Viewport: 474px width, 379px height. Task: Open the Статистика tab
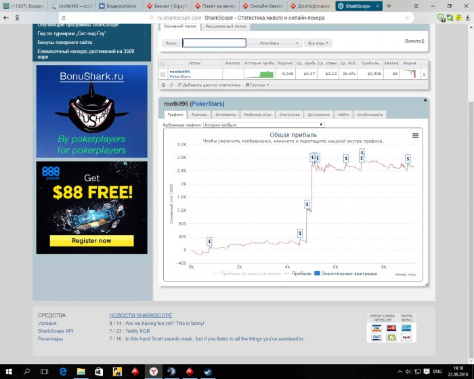tap(289, 114)
